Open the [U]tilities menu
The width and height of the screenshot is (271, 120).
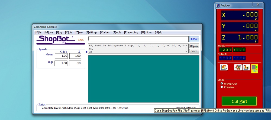point(146,32)
